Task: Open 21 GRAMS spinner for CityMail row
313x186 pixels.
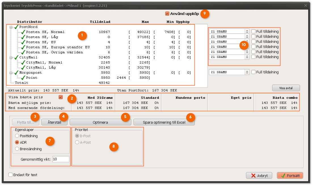Action: (x=247, y=57)
